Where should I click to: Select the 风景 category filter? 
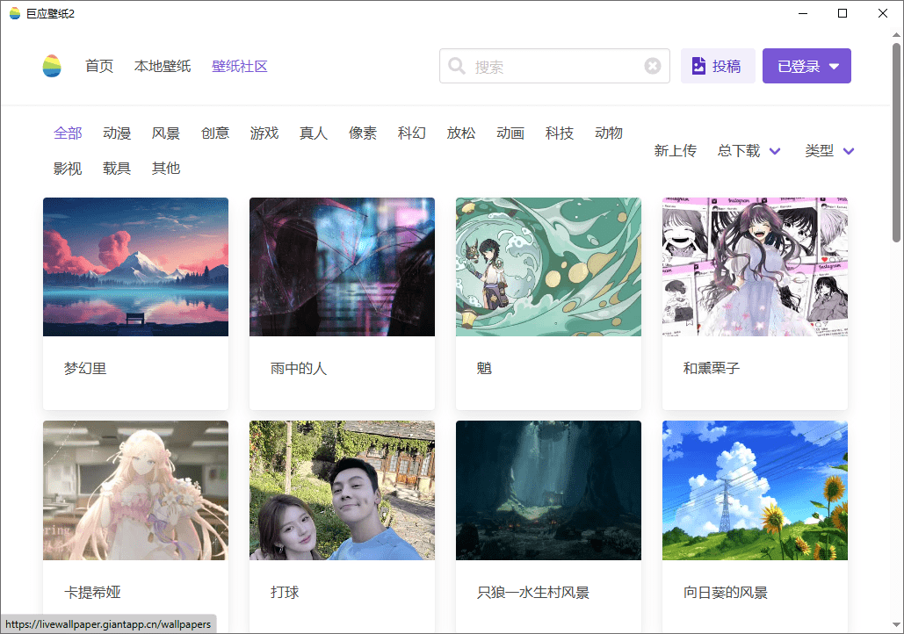point(166,133)
